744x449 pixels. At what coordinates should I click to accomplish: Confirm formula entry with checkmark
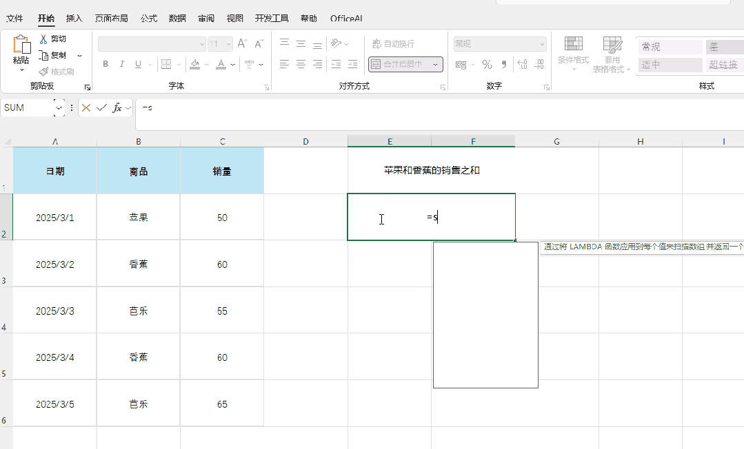[101, 108]
